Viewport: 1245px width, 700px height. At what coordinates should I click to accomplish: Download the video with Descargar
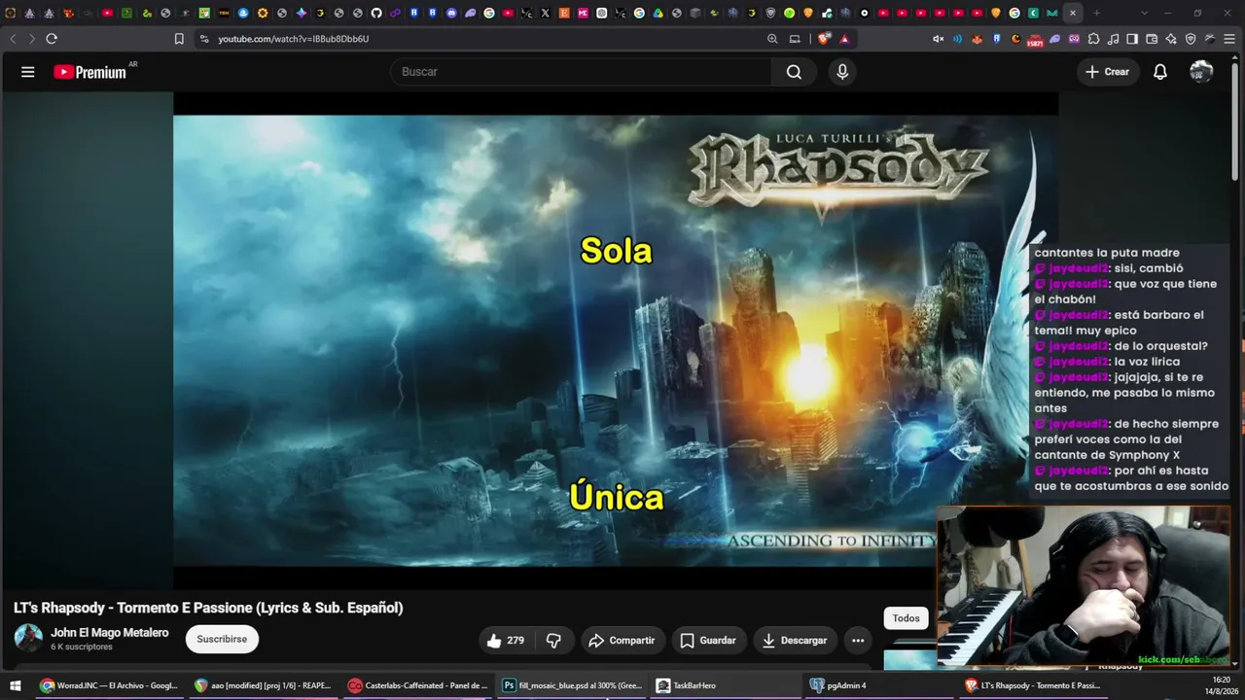click(795, 641)
